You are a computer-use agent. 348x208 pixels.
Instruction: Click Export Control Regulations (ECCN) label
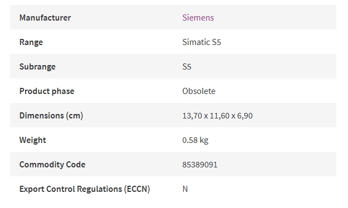point(85,189)
